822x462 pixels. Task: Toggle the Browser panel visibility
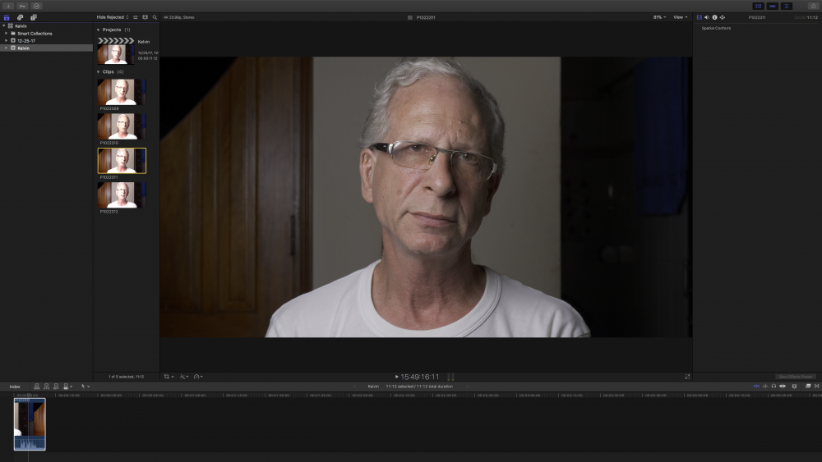758,6
